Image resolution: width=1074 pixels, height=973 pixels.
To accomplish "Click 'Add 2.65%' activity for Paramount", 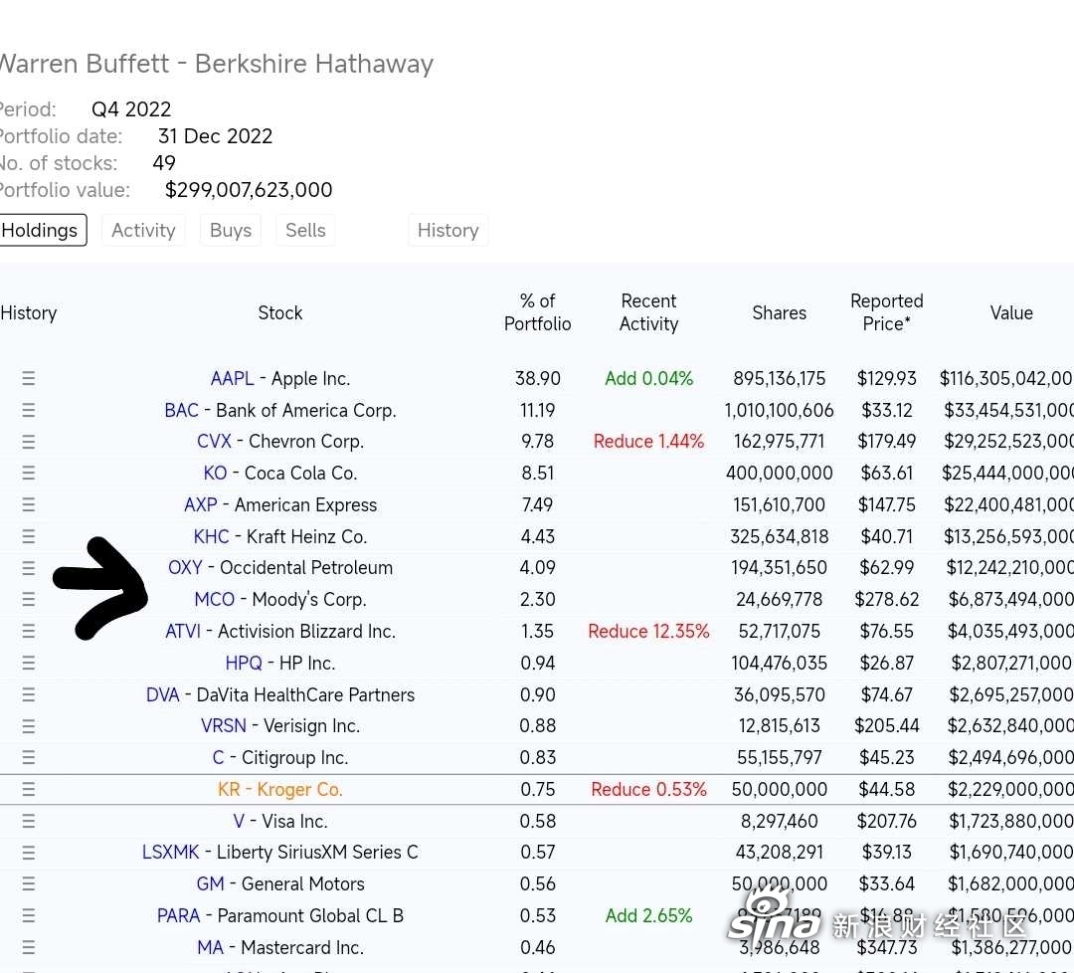I will click(x=648, y=915).
